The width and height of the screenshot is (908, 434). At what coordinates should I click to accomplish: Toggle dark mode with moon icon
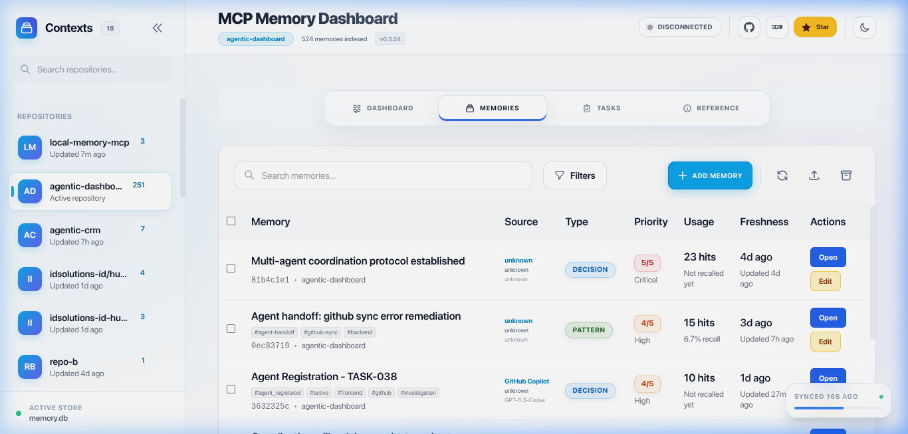coord(865,27)
